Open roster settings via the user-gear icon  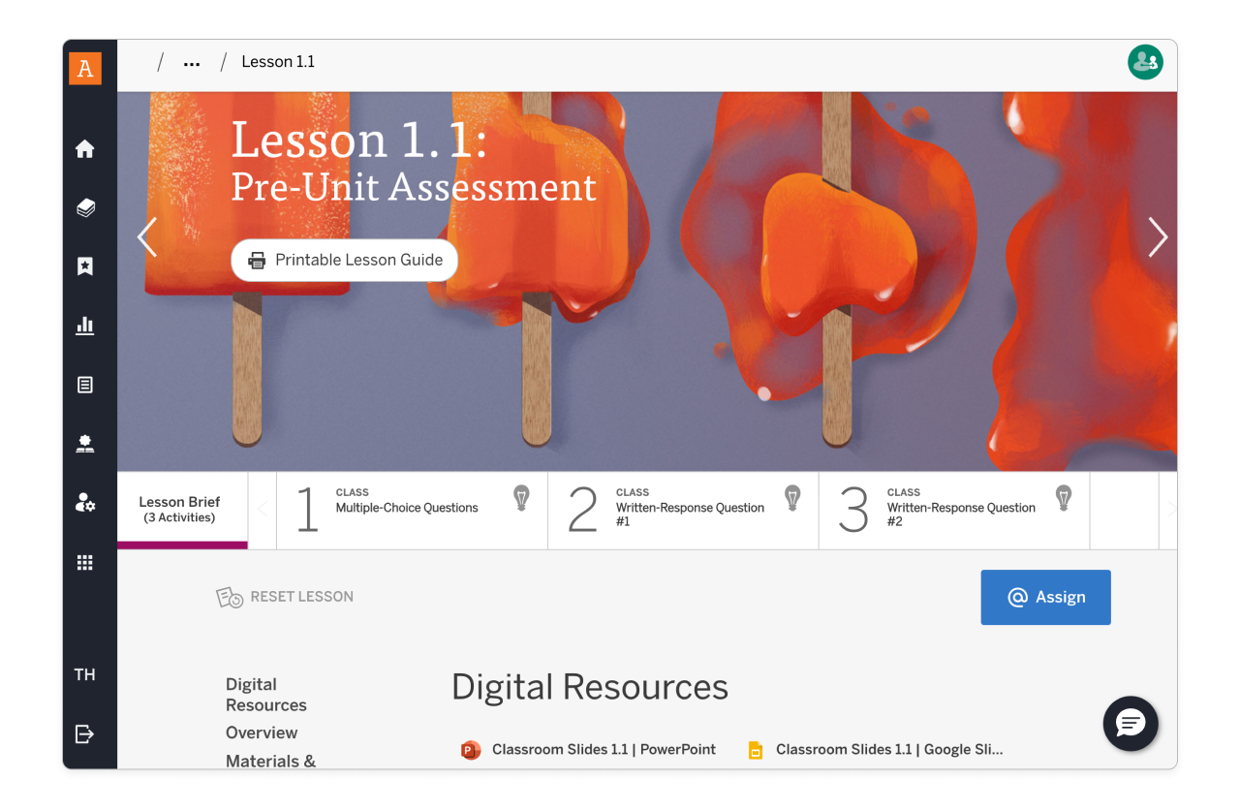coord(85,503)
